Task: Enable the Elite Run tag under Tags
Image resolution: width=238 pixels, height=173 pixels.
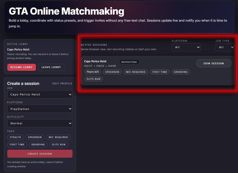Action: (x=59, y=145)
